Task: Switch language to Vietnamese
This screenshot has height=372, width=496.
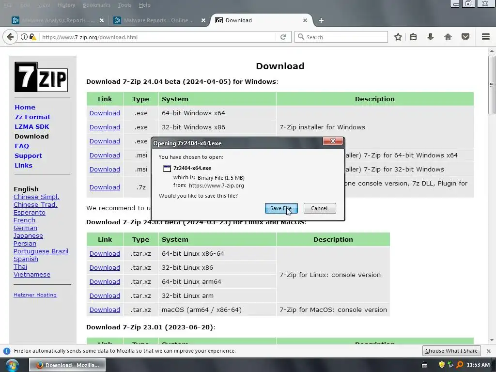Action: pos(31,275)
